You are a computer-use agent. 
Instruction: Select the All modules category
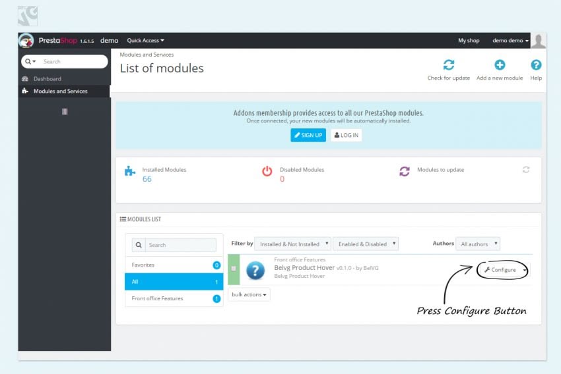point(174,282)
